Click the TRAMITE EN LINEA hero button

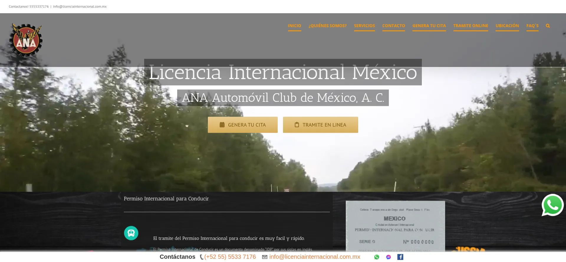(x=320, y=125)
